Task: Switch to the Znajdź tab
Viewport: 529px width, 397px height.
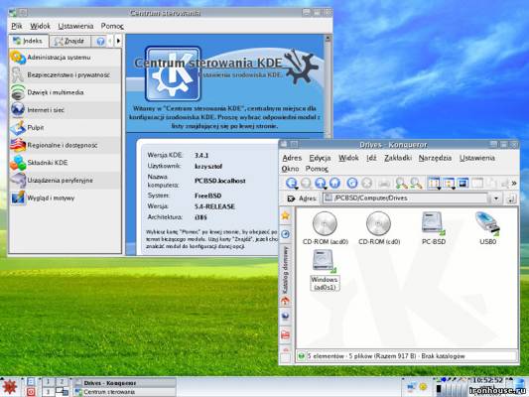Action: (x=69, y=41)
